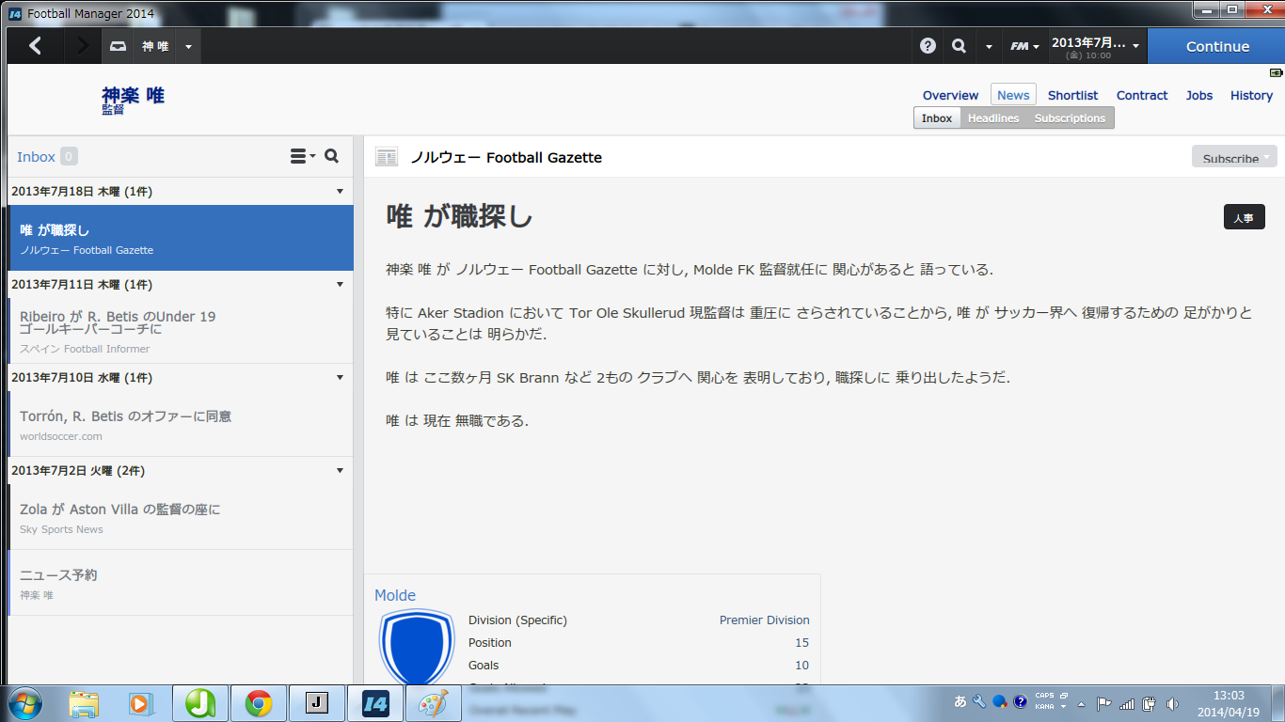Open the ニュース予約 item
The image size is (1285, 722).
[181, 583]
